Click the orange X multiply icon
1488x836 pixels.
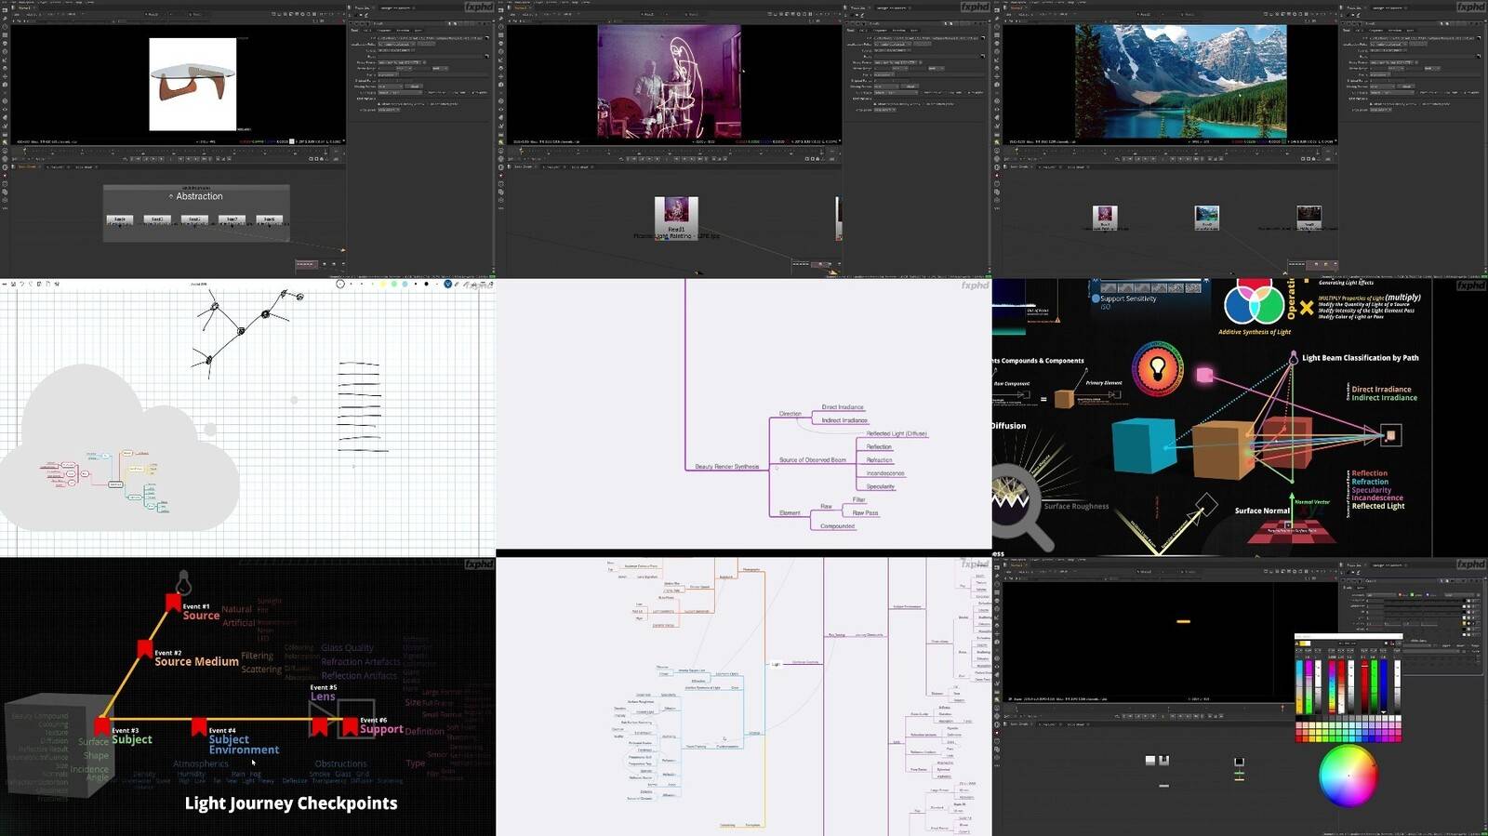(1307, 308)
